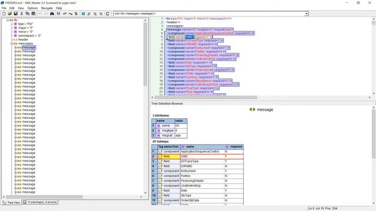Select the highlighted message node in tree
This screenshot has width=376, height=211.
point(29,47)
